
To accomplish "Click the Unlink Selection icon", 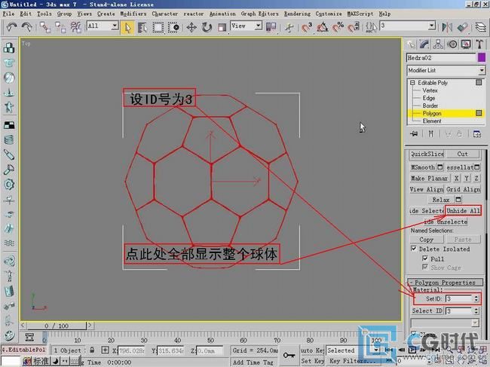I will 60,27.
